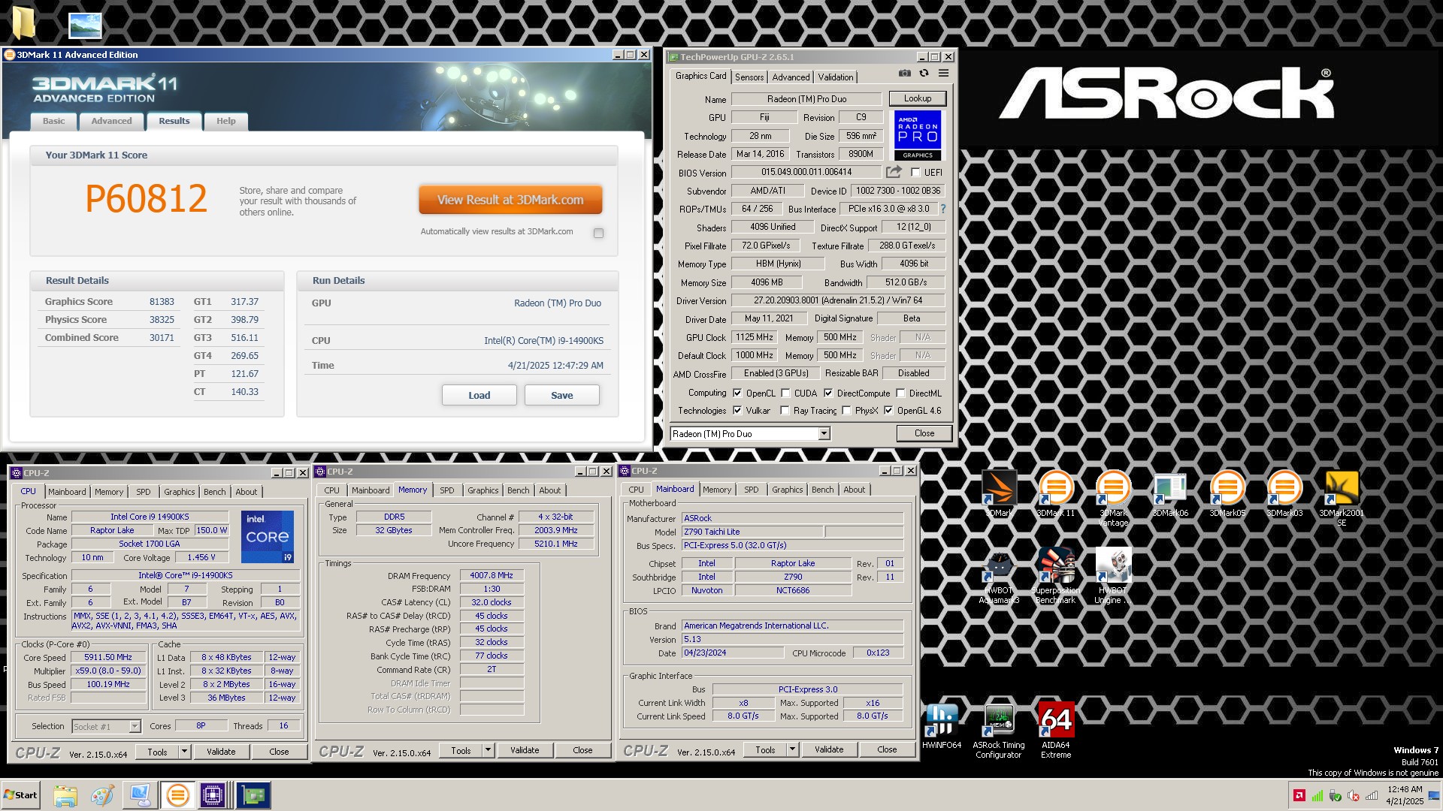Image resolution: width=1443 pixels, height=811 pixels.
Task: Click the 3DMark 11 taskbar button
Action: pos(177,794)
